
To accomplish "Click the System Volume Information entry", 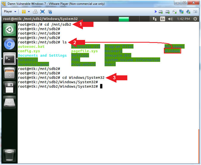I will coord(132,60).
